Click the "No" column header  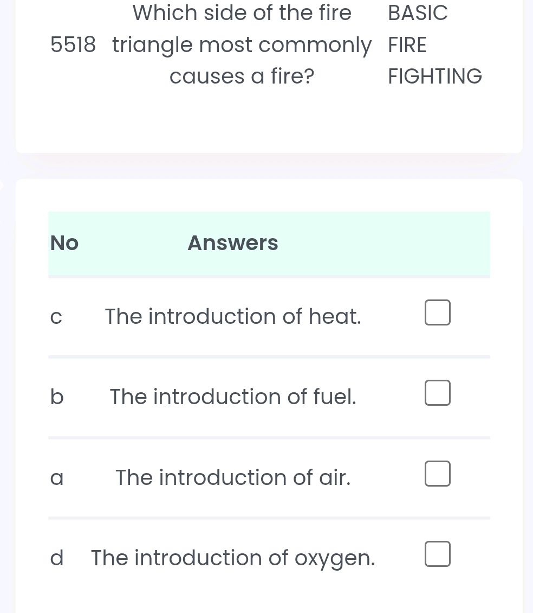tap(64, 242)
